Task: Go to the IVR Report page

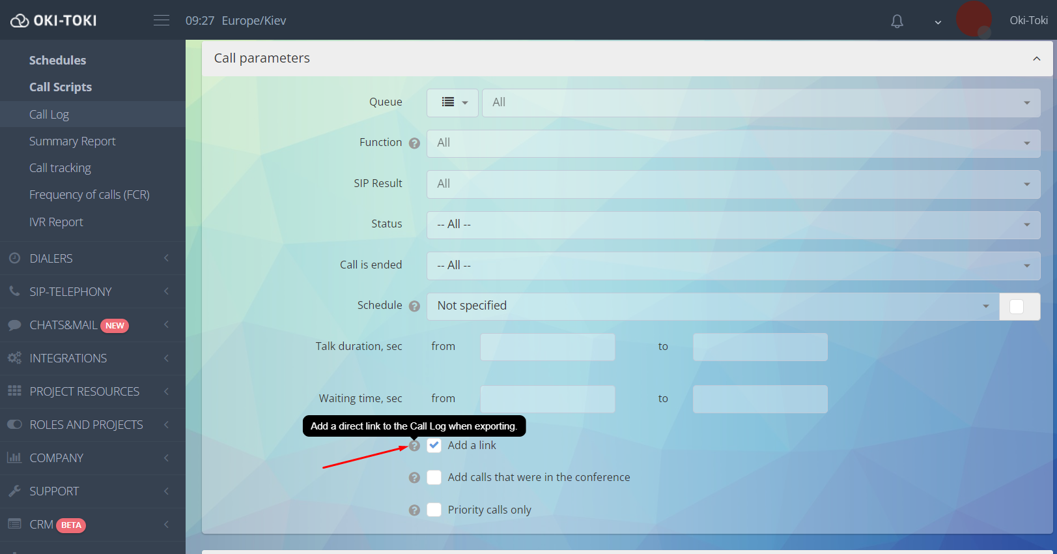Action: tap(56, 222)
